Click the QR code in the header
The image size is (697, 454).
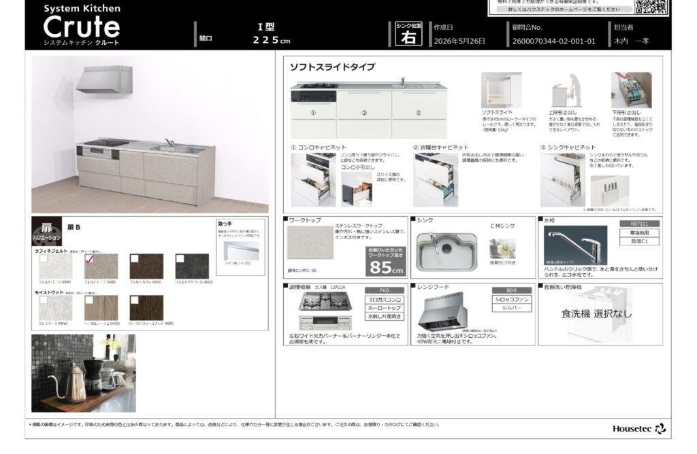[650, 7]
